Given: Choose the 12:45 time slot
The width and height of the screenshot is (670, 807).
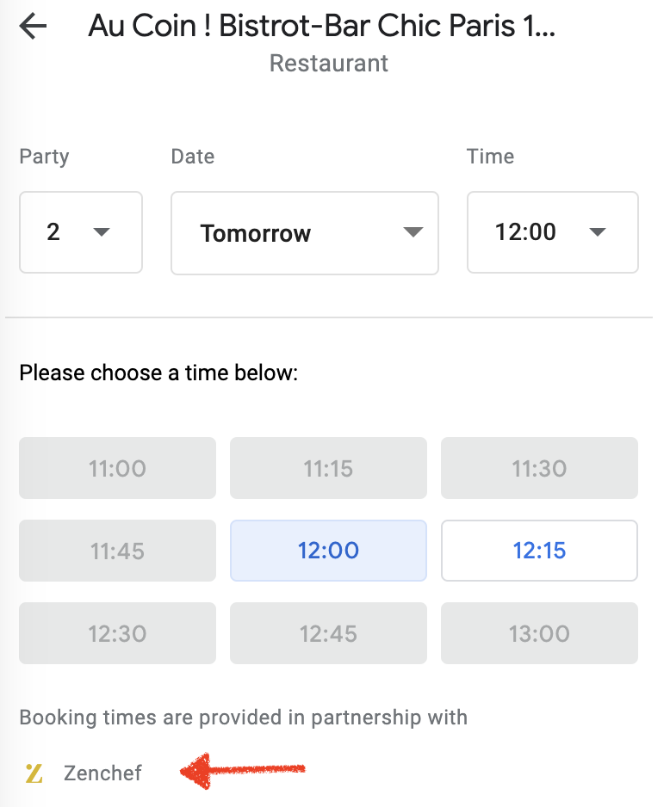Looking at the screenshot, I should pyautogui.click(x=329, y=633).
